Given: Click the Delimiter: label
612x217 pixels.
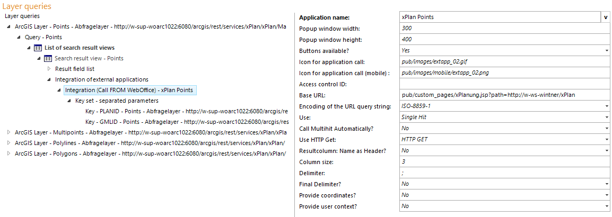Looking at the screenshot, I should pyautogui.click(x=311, y=173).
